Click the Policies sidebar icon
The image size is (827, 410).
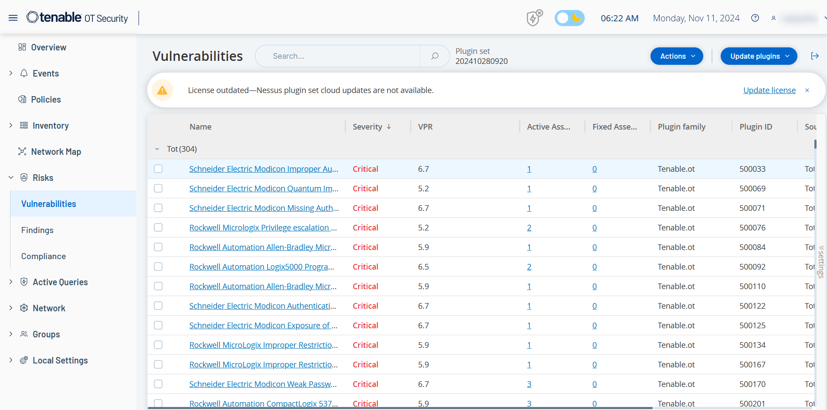(22, 100)
